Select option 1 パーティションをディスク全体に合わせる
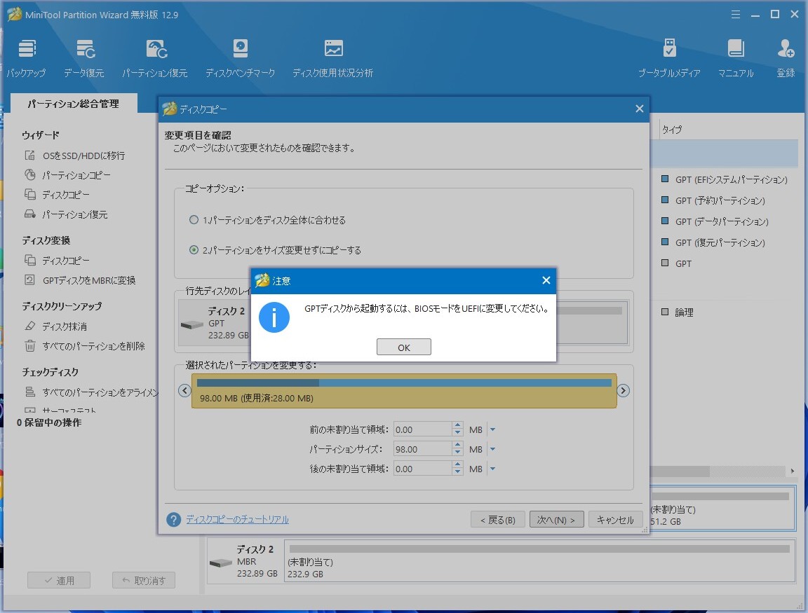808x613 pixels. coord(194,220)
